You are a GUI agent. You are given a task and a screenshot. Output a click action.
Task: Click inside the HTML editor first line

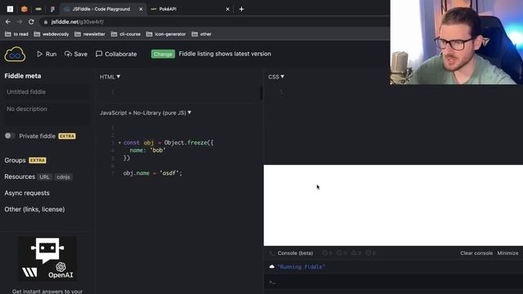[189, 91]
